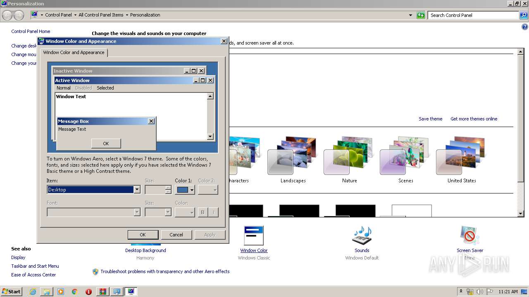Click the Save theme link

(x=430, y=119)
